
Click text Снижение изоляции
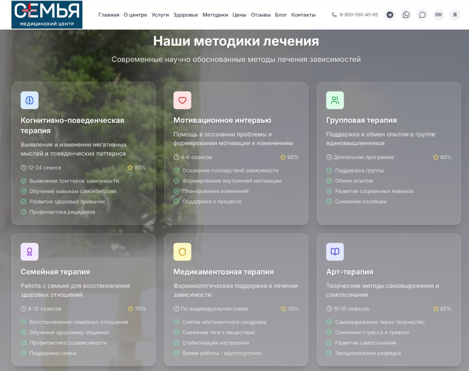click(360, 202)
